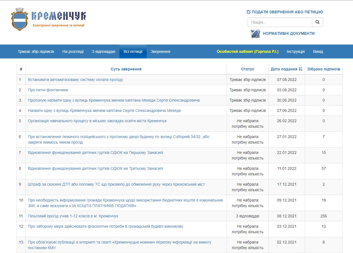Switch to the На розгляді tab
Viewport: 353px width, 253px height.
click(x=73, y=51)
